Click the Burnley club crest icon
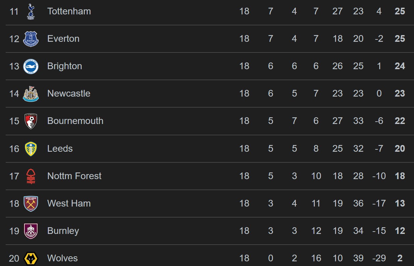 (31, 231)
